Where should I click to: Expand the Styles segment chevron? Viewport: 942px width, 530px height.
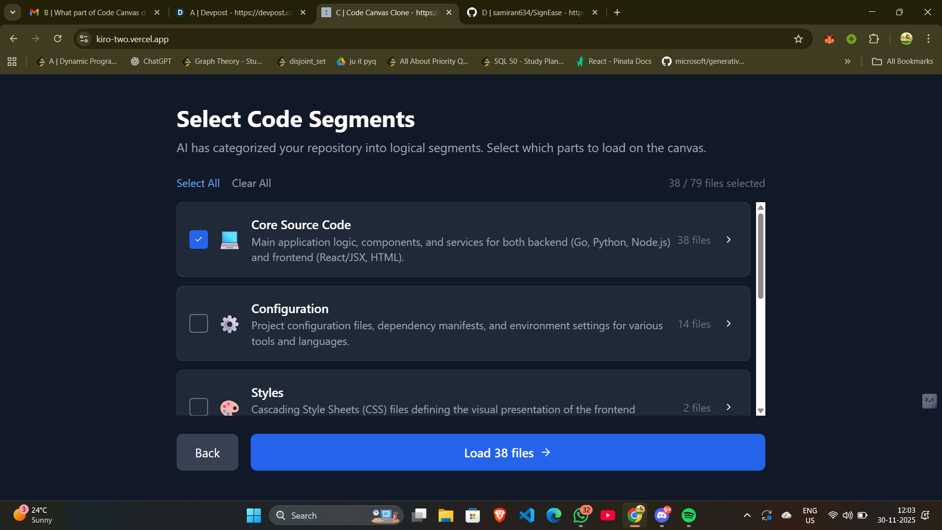coord(729,407)
